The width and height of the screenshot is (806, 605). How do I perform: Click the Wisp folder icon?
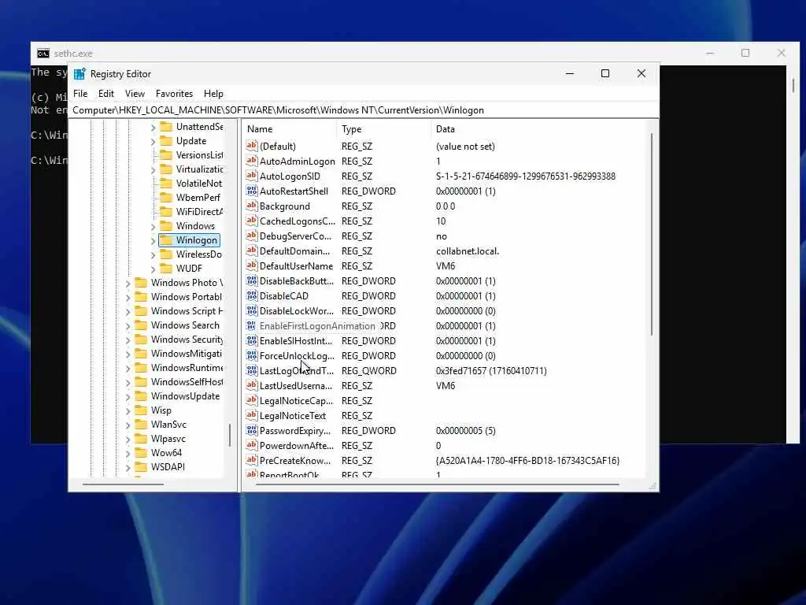[141, 410]
